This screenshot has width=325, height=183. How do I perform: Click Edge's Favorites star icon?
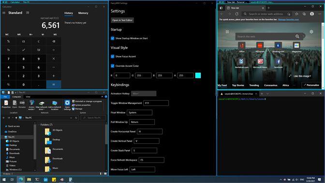click(296, 14)
